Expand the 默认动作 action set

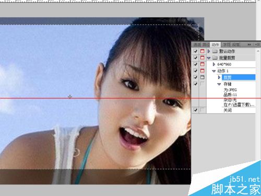tap(209, 51)
